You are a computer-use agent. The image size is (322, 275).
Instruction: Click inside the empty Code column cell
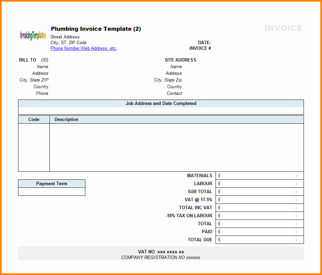[x=34, y=147]
